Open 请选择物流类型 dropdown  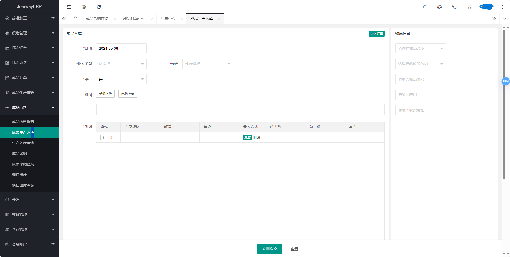(421, 48)
